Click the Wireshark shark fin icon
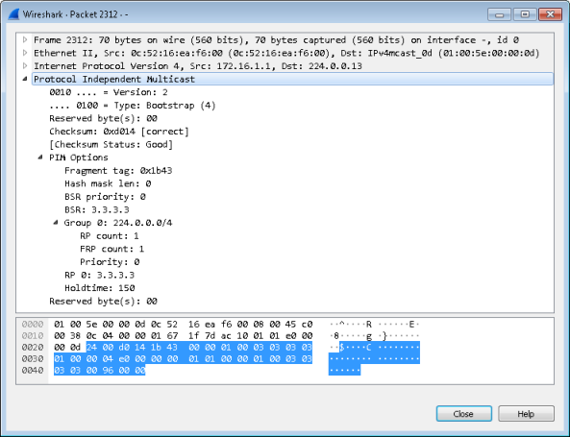The height and width of the screenshot is (437, 570). point(13,14)
